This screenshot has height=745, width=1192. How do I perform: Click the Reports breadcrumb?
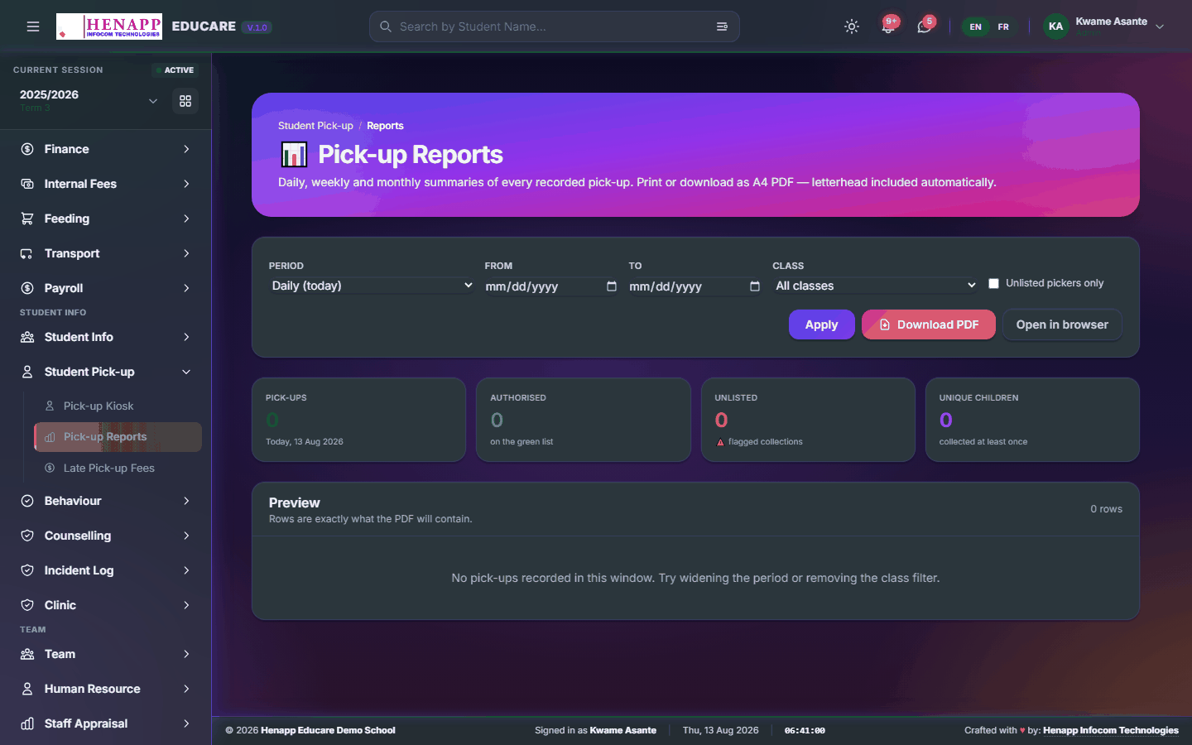click(385, 126)
